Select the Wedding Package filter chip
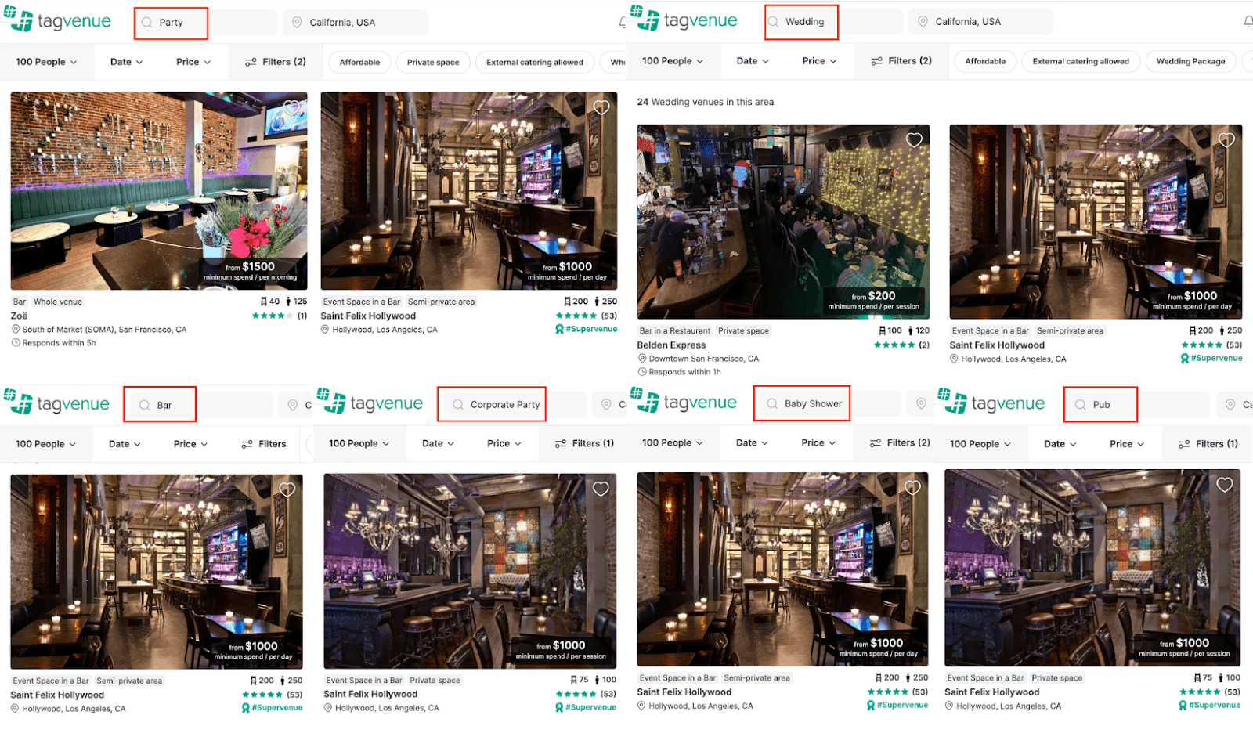 coord(1190,62)
